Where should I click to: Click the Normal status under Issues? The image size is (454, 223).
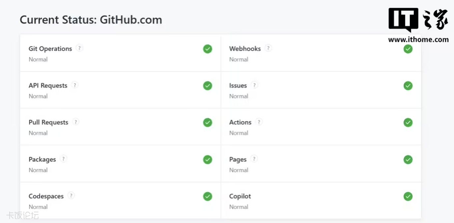[239, 96]
